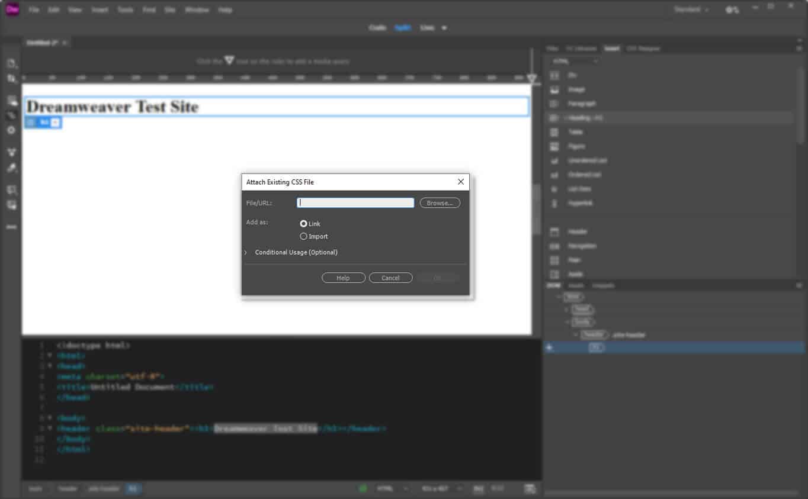Click the Paragraph icon in the Insert panel
This screenshot has height=499, width=808.
(554, 104)
